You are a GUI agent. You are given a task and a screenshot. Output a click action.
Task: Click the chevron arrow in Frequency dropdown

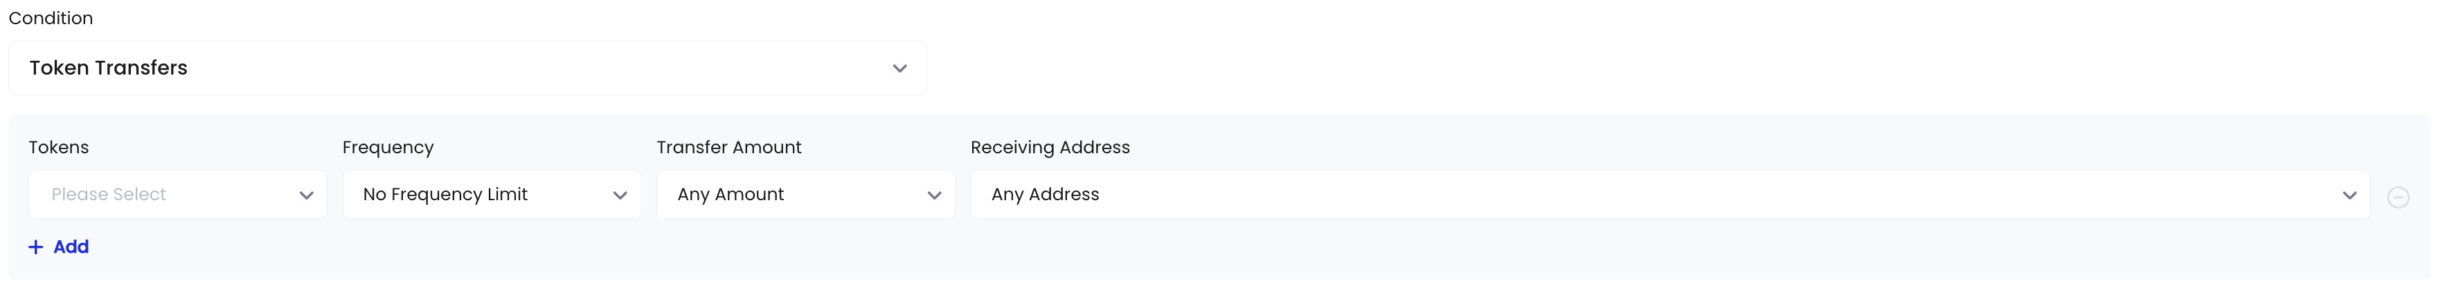pos(620,195)
